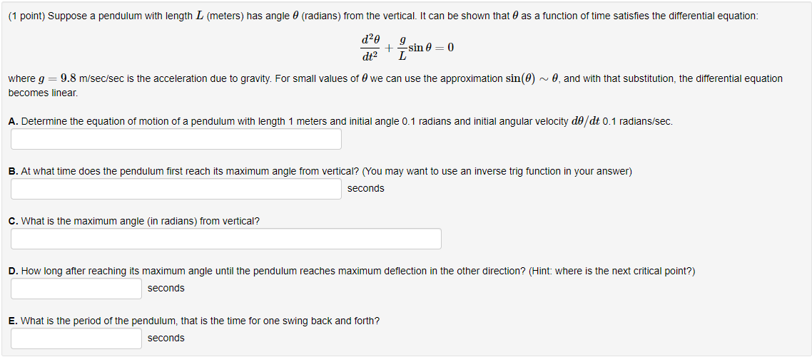The image size is (812, 357).
Task: Click 'seconds' label beside part B field
Action: tap(365, 188)
